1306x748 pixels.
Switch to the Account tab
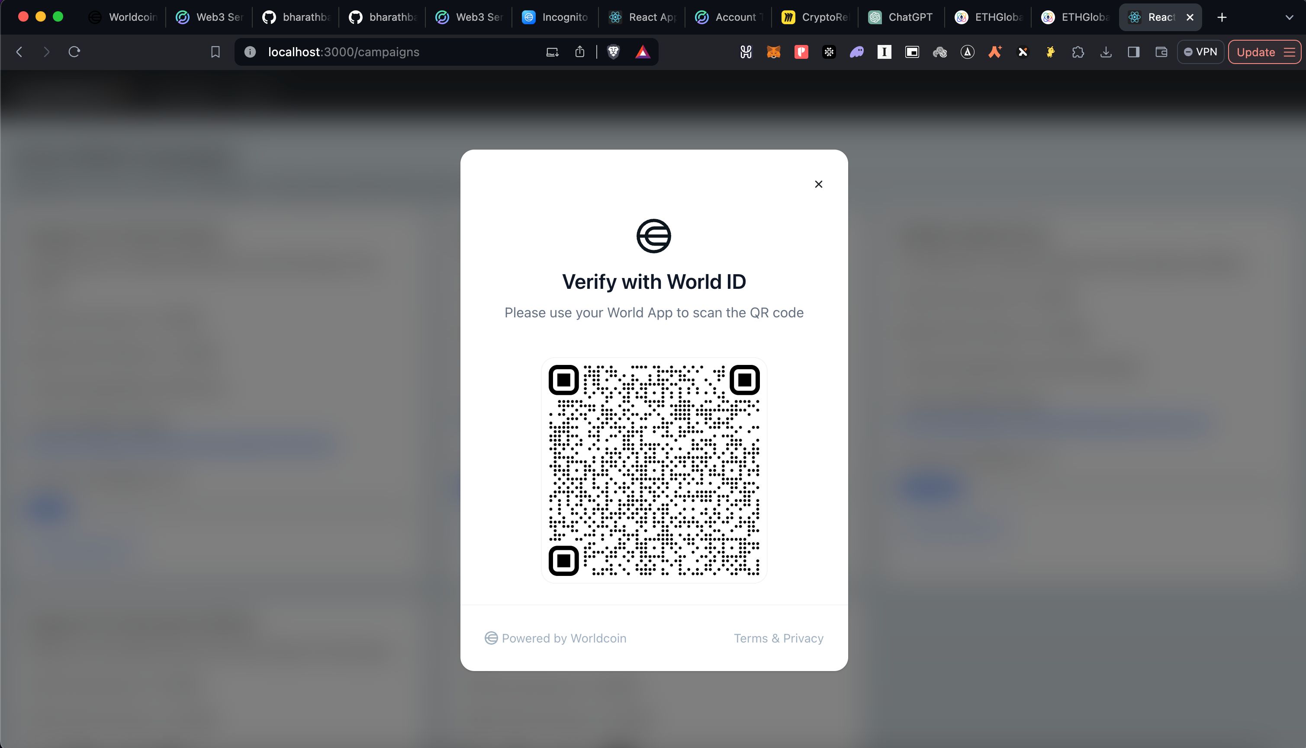click(x=729, y=17)
